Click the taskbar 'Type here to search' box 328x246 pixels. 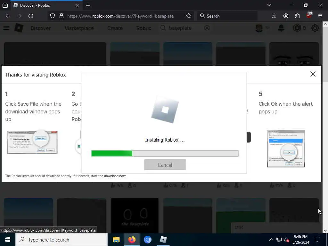point(61,240)
